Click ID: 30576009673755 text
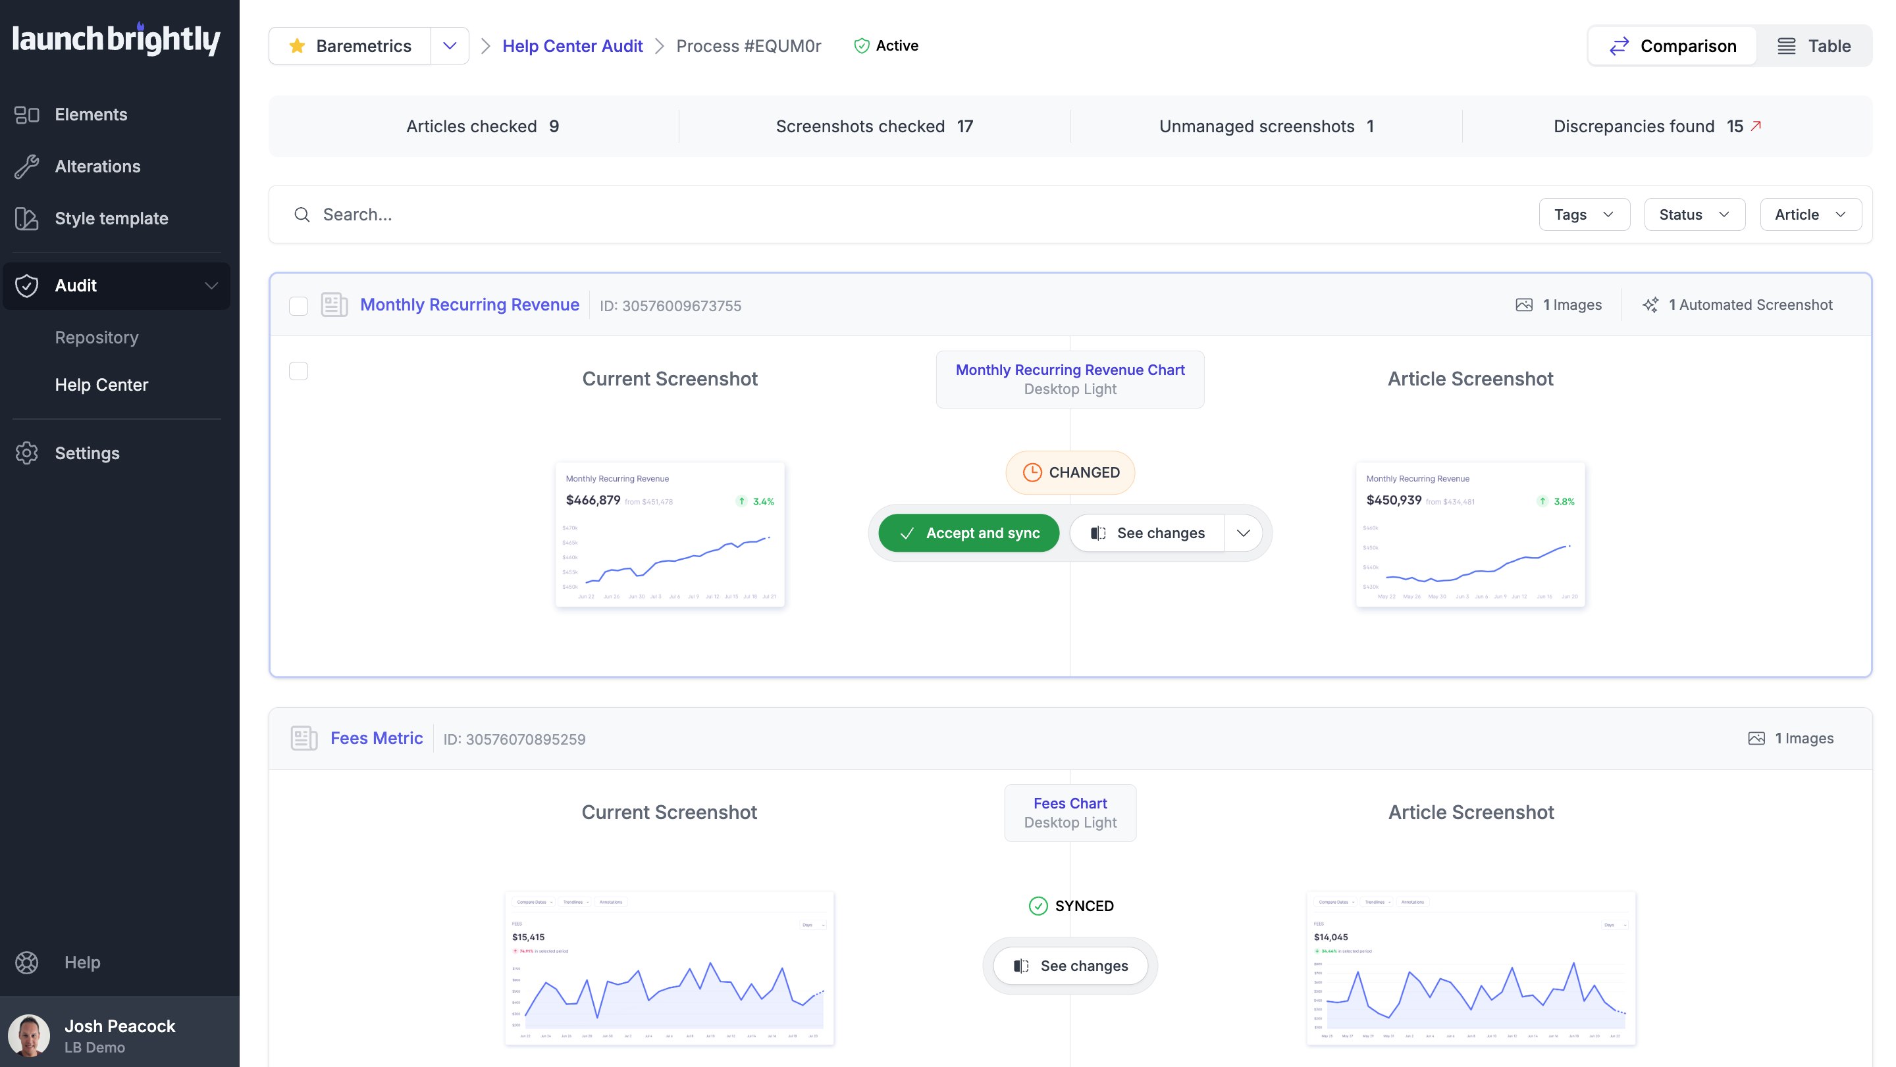The height and width of the screenshot is (1067, 1896). 670,306
